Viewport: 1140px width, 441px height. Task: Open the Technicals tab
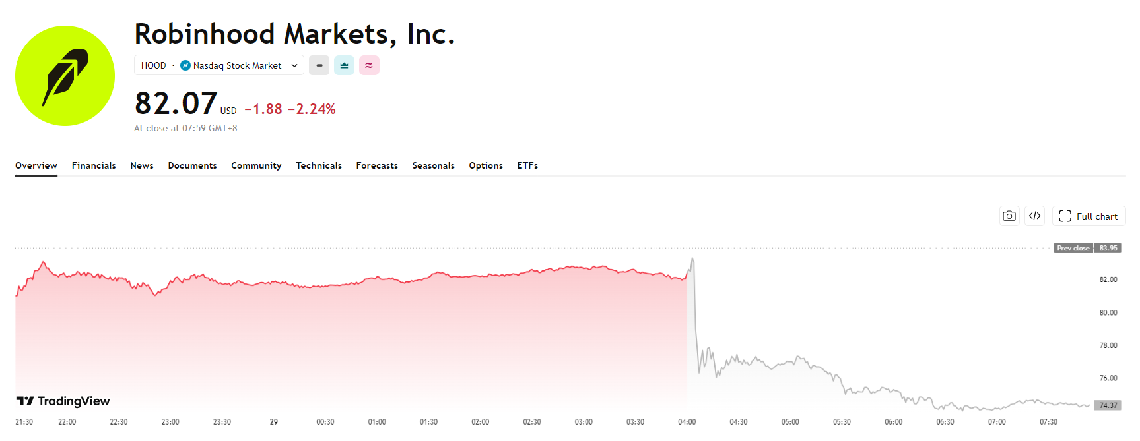319,165
